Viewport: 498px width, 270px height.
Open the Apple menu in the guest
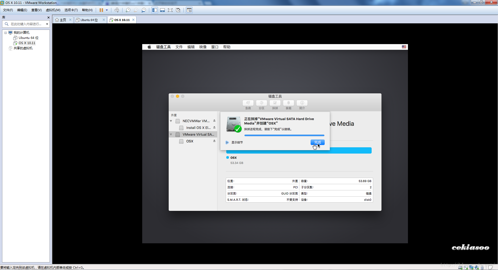(x=149, y=47)
